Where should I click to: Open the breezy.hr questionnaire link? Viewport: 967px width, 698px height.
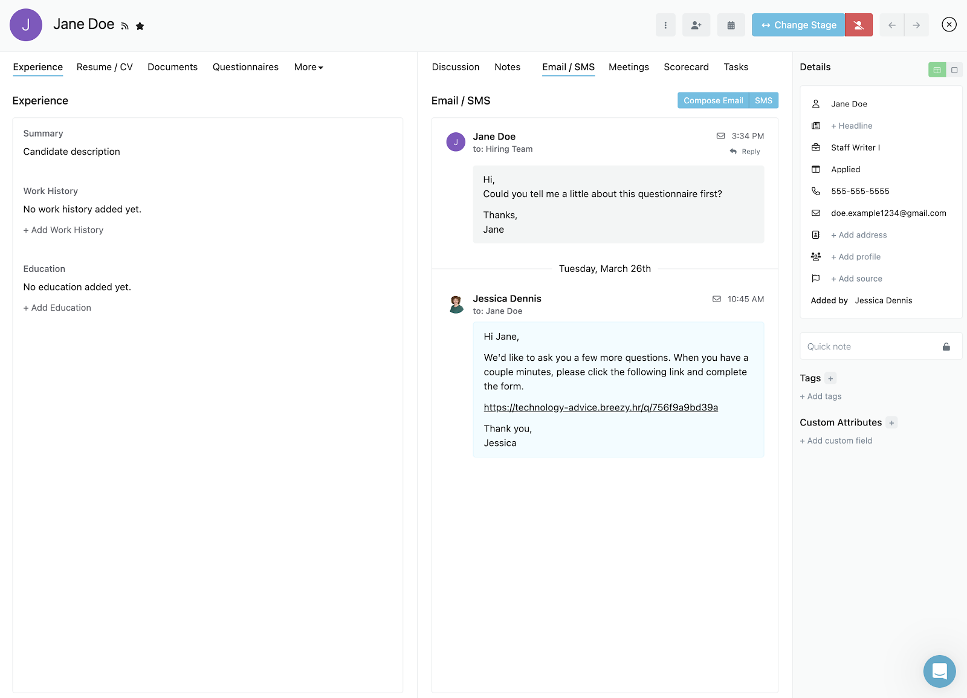[601, 407]
